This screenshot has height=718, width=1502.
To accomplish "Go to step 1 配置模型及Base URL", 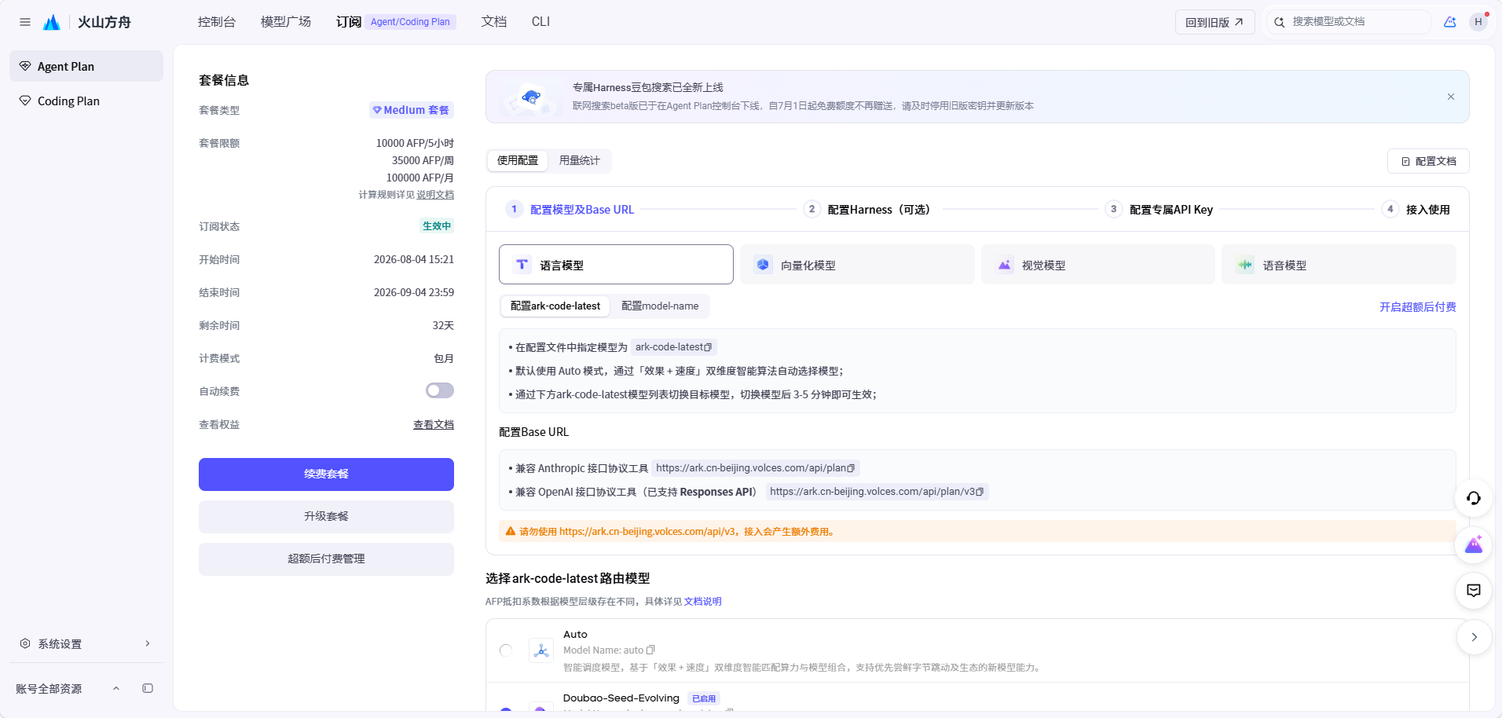I will [x=570, y=210].
